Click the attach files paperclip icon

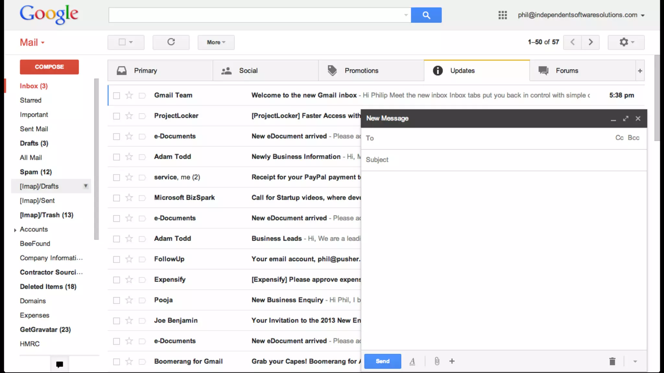[x=437, y=361]
